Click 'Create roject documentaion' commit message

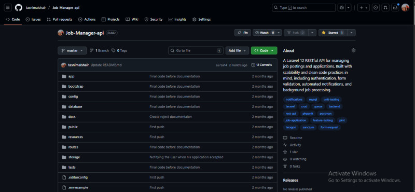click(x=171, y=117)
